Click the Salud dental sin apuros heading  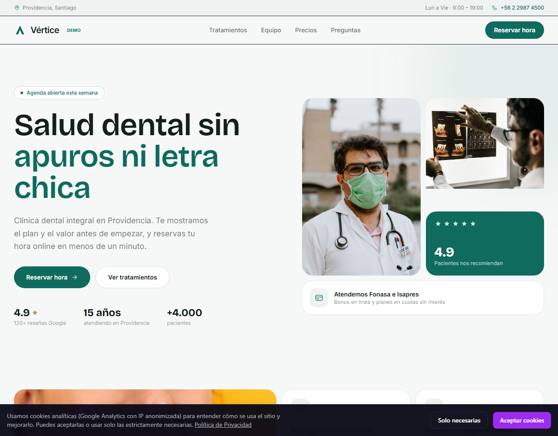point(127,157)
